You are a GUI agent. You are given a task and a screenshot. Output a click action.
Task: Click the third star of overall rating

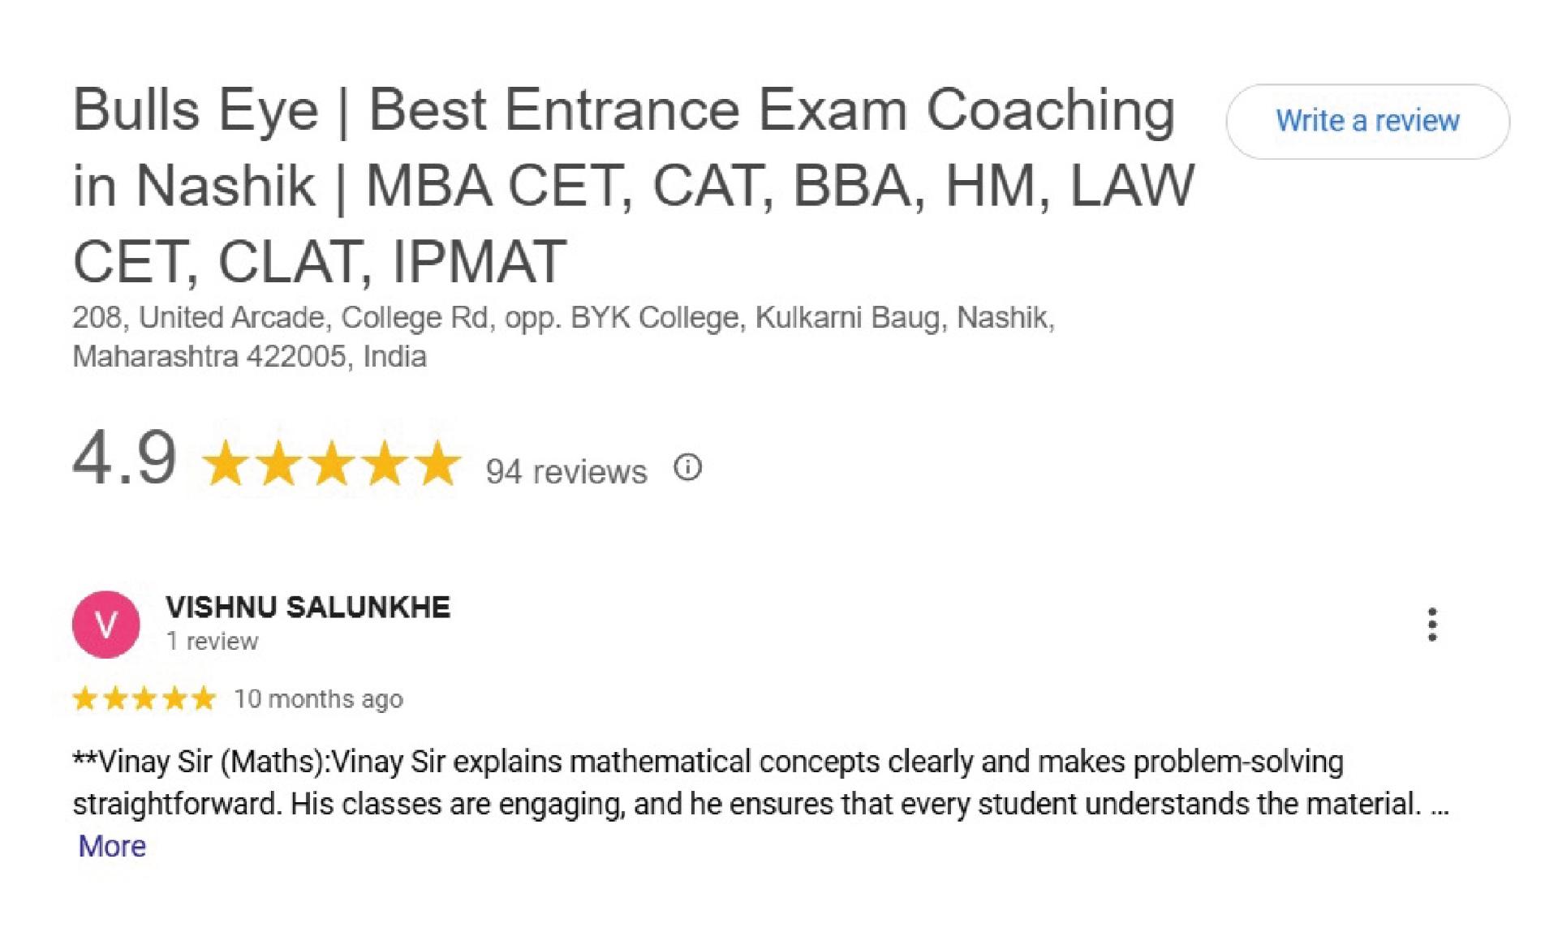[x=332, y=463]
